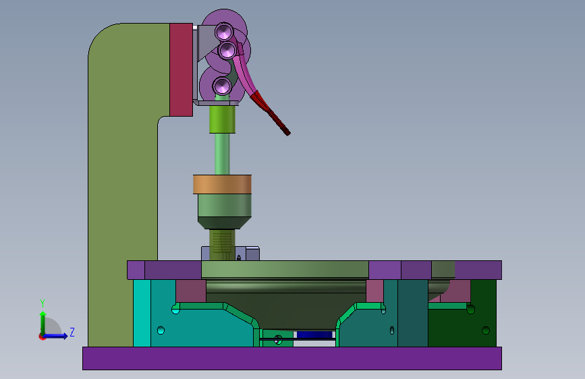The width and height of the screenshot is (585, 379).
Task: Pick the topmost magenta roller pin
Action: [224, 31]
